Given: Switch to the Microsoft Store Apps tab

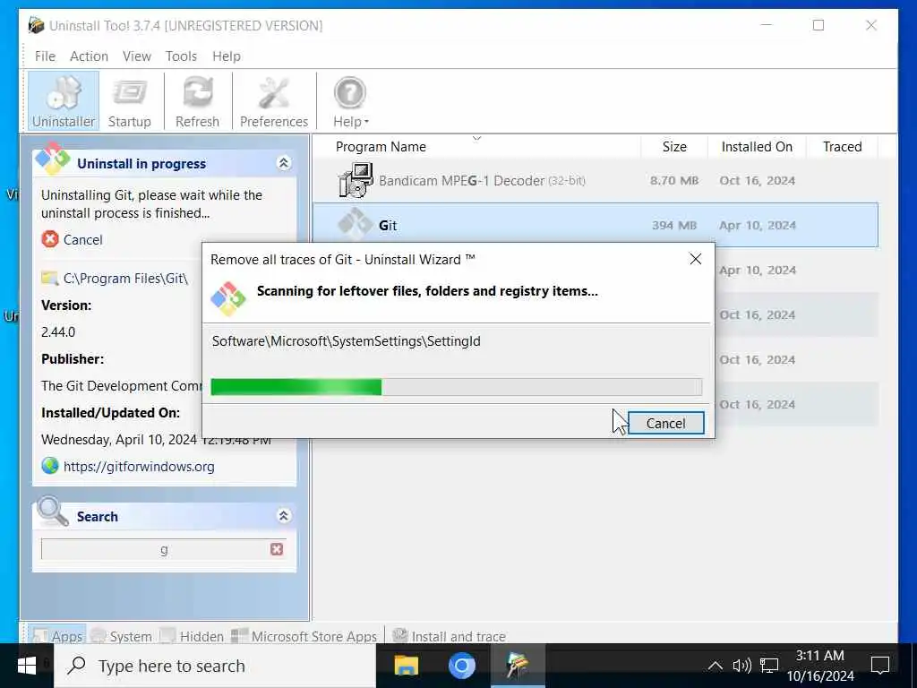Looking at the screenshot, I should [304, 636].
